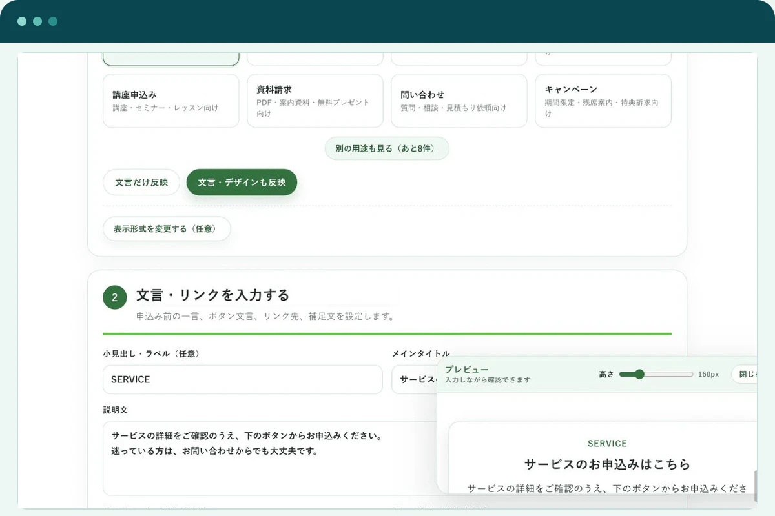Select the キャンペーン purpose card
Image resolution: width=775 pixels, height=516 pixels.
click(603, 101)
